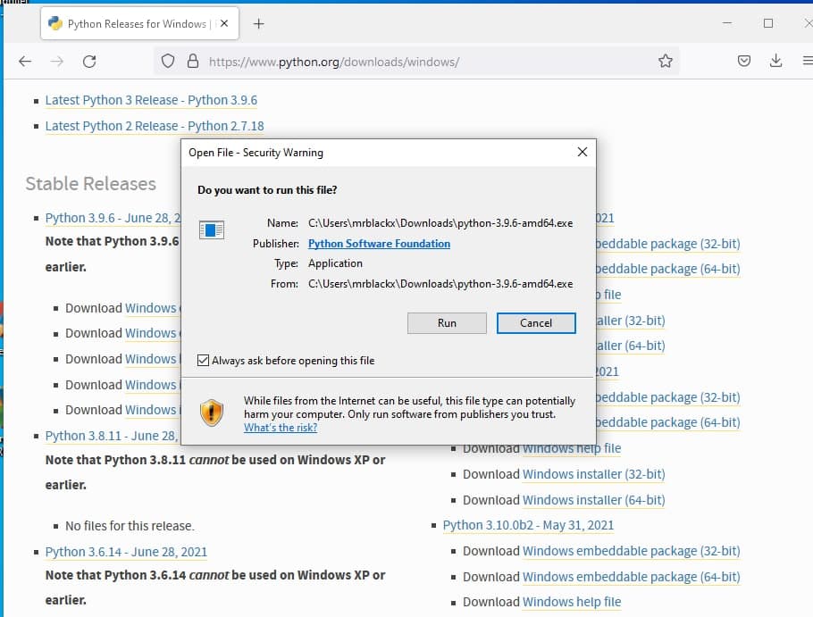Open Latest Python 2 Release - Python 2.7.18
813x617 pixels.
tap(155, 126)
